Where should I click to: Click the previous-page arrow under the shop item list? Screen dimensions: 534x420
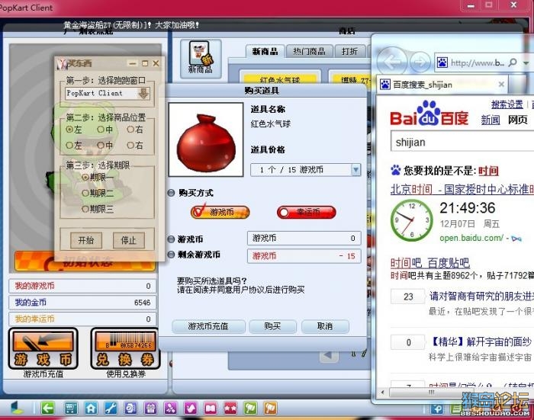tap(329, 355)
